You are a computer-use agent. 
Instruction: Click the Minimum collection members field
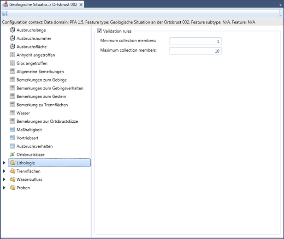pos(195,41)
